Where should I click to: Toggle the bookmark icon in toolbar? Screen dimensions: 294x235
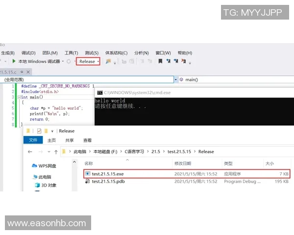(160, 61)
